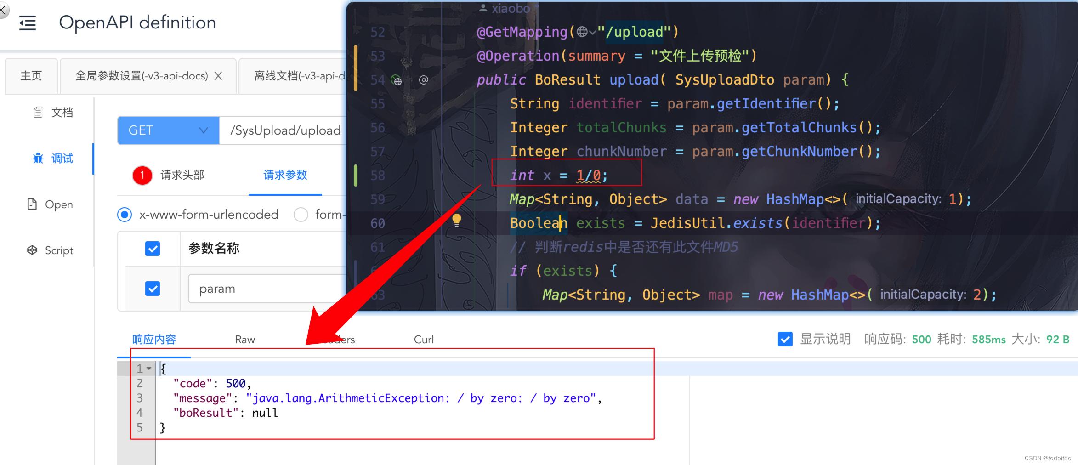This screenshot has height=465, width=1078.
Task: Open the 文档 sidebar section
Action: click(x=53, y=113)
